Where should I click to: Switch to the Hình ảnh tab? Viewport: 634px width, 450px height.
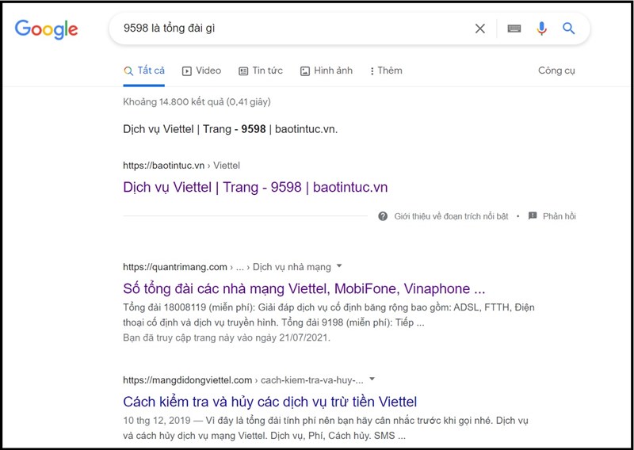coord(326,71)
